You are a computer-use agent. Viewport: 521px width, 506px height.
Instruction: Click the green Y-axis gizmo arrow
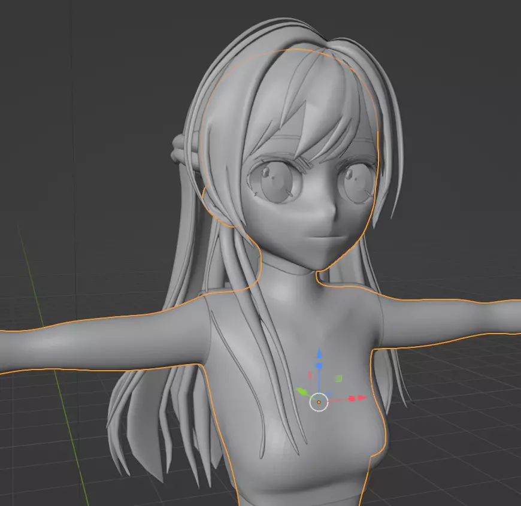[302, 392]
